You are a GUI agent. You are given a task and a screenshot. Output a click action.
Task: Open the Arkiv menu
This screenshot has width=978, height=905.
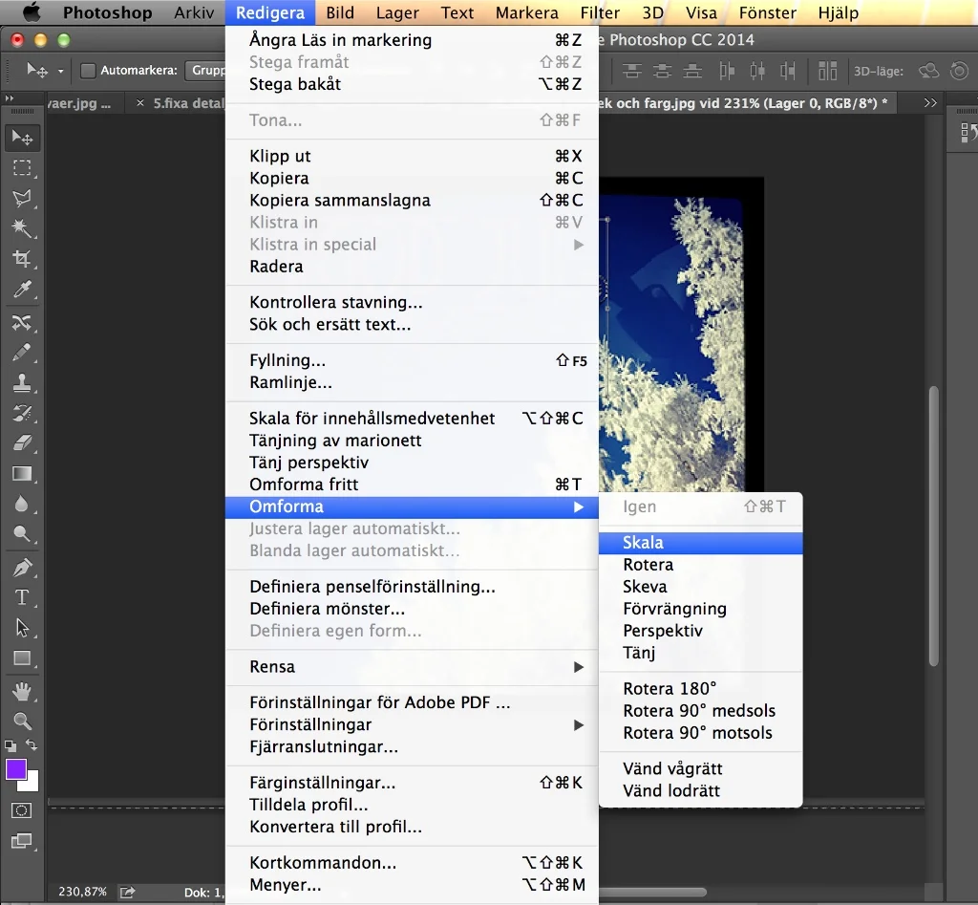click(194, 12)
